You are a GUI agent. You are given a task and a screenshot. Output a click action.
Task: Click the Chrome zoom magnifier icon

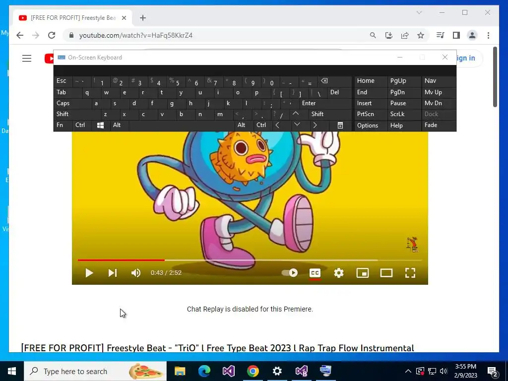[373, 35]
